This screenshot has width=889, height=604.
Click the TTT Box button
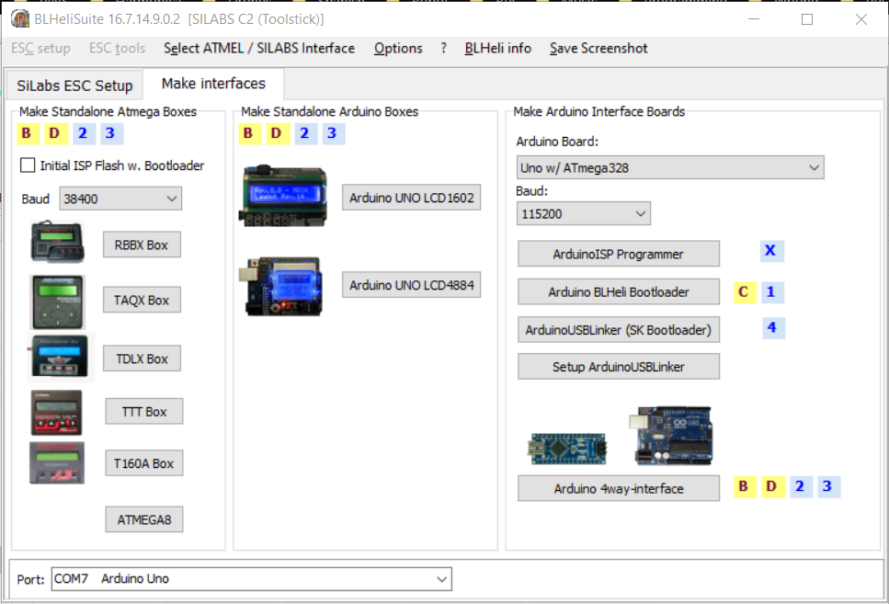click(144, 412)
